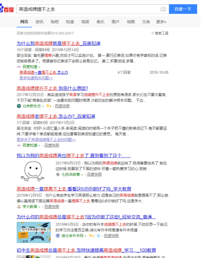Expand the 七叔讲故事 dropdown arrow
Screen dimensions: 201x258
coord(82,175)
